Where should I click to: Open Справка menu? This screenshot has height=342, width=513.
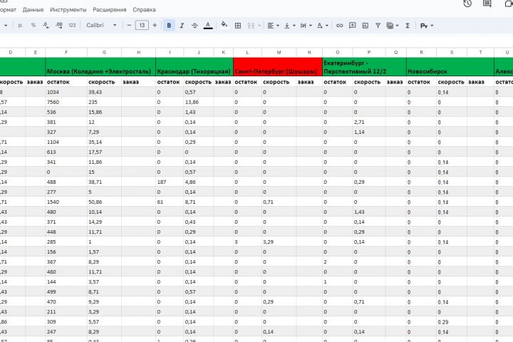pos(144,9)
